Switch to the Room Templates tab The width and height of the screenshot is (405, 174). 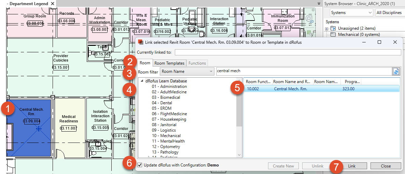point(169,63)
